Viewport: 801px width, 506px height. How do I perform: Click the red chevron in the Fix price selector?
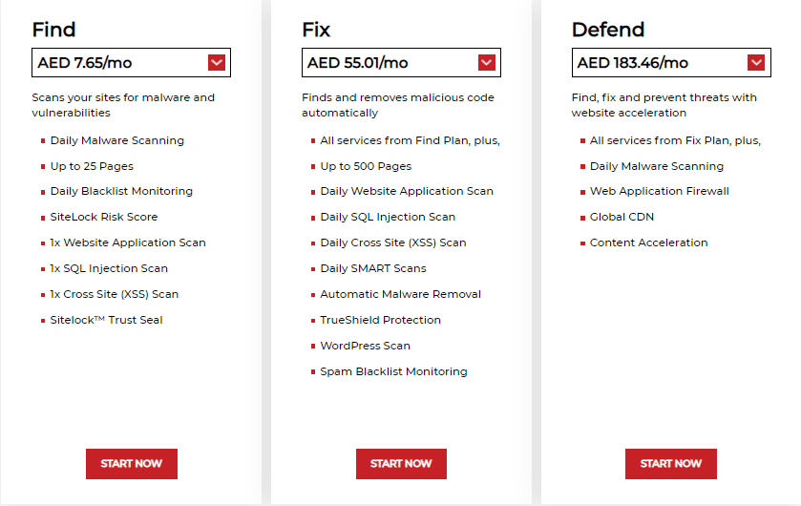pyautogui.click(x=487, y=63)
